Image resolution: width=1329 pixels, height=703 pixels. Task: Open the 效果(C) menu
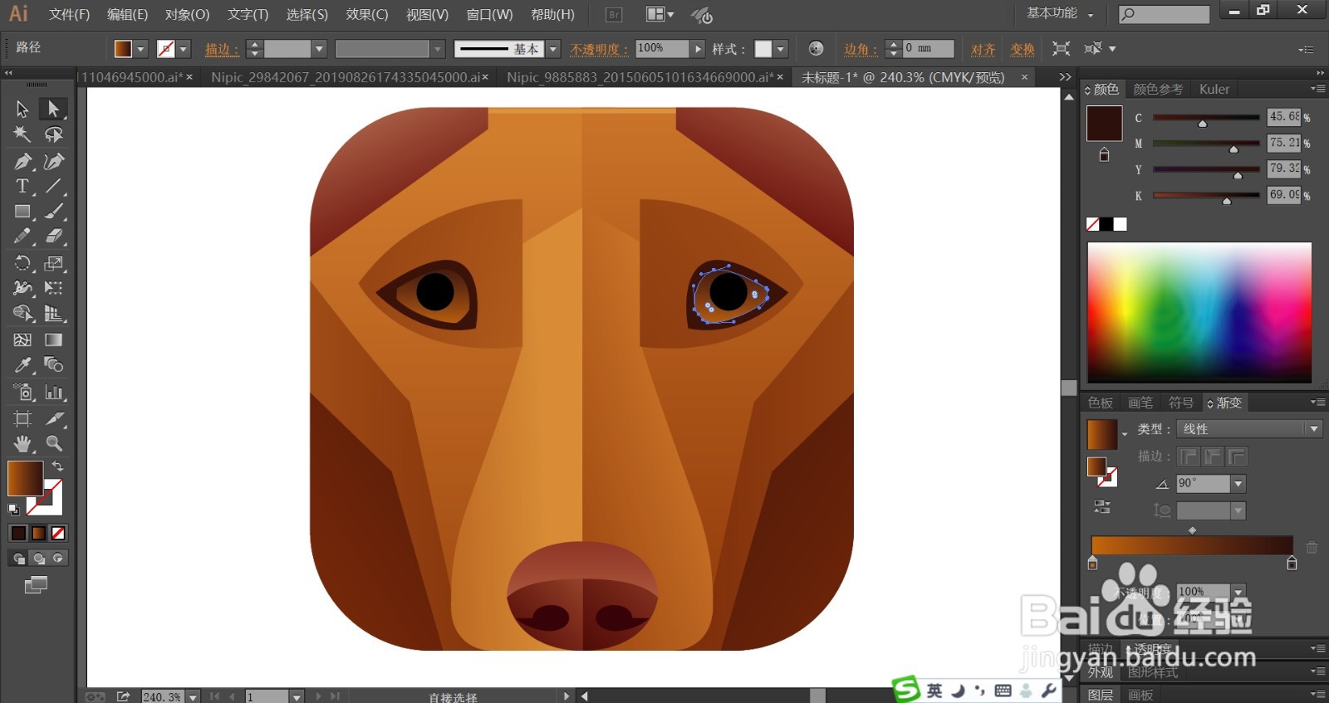point(366,14)
